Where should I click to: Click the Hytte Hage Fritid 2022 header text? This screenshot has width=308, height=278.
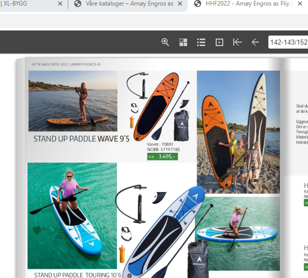pos(66,64)
